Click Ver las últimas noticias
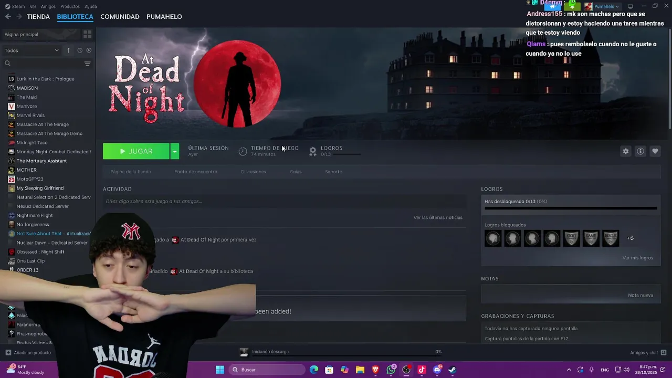 [438, 217]
